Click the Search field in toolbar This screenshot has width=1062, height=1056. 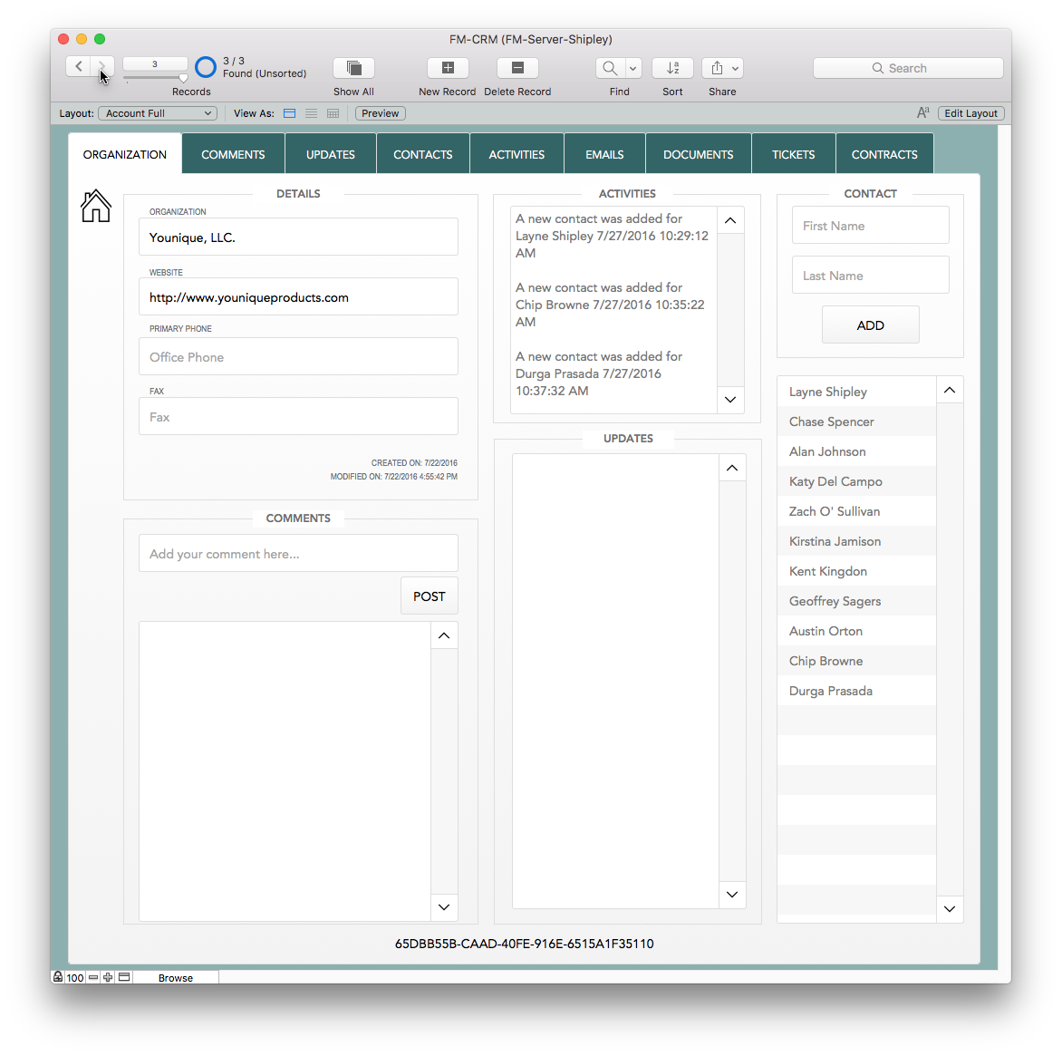[x=908, y=68]
